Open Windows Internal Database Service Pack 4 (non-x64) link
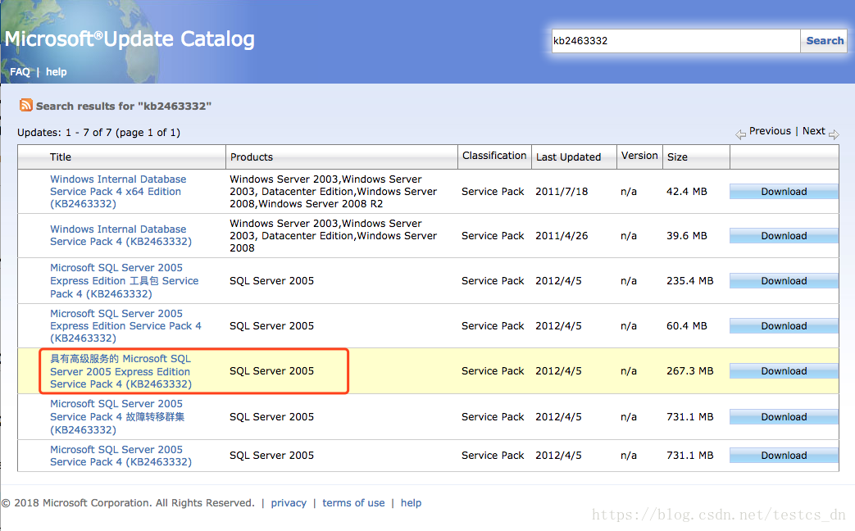 coord(121,235)
